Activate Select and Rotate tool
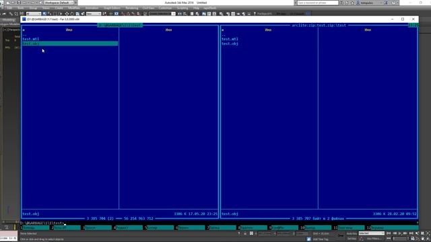Image resolution: width=431 pixels, height=242 pixels. coord(72,13)
